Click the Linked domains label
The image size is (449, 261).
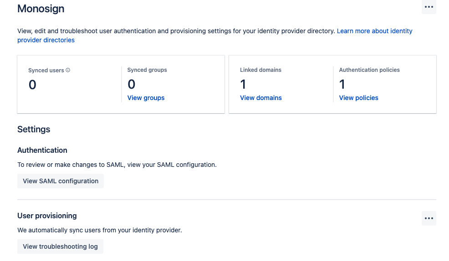point(260,70)
